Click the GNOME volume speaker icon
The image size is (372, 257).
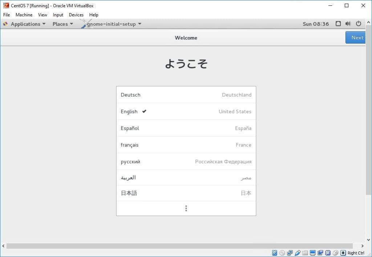[x=348, y=24]
